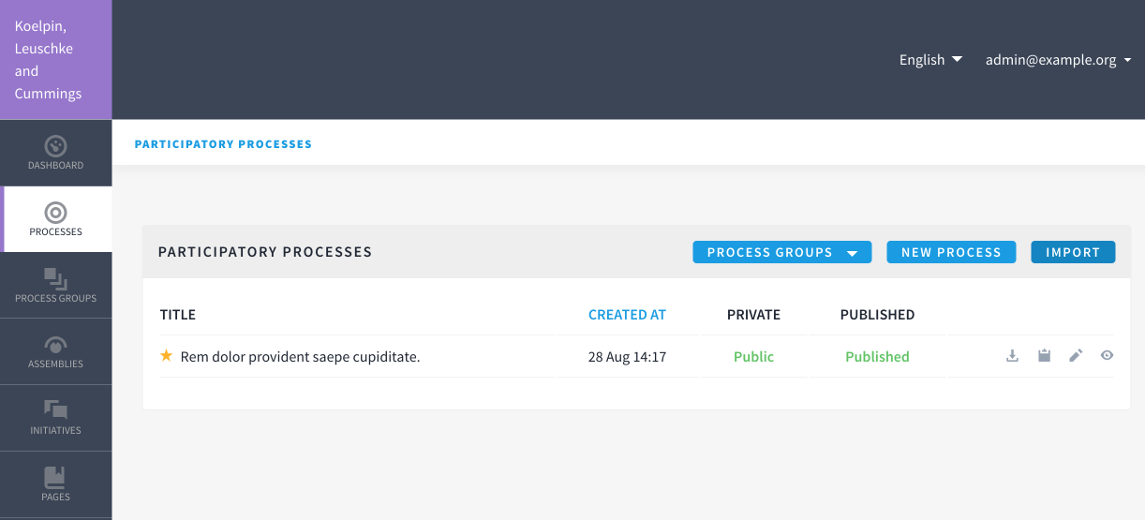1145x520 pixels.
Task: Expand the Process Groups dropdown button
Action: pyautogui.click(x=782, y=252)
